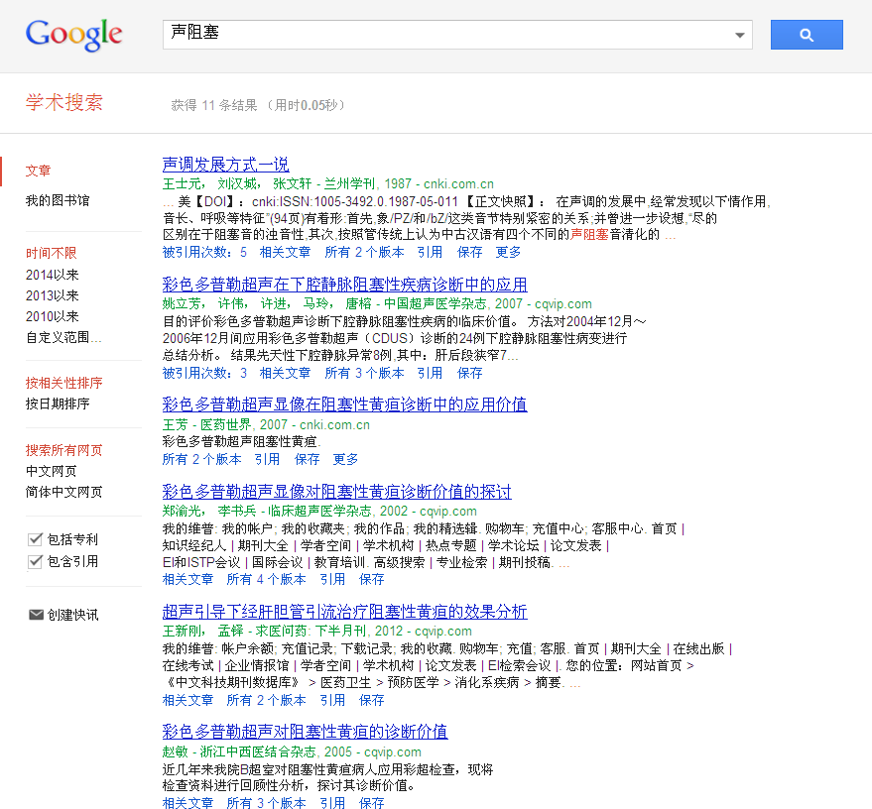
Task: Open 超声引导下经肝胆管引流 article title
Action: 344,612
